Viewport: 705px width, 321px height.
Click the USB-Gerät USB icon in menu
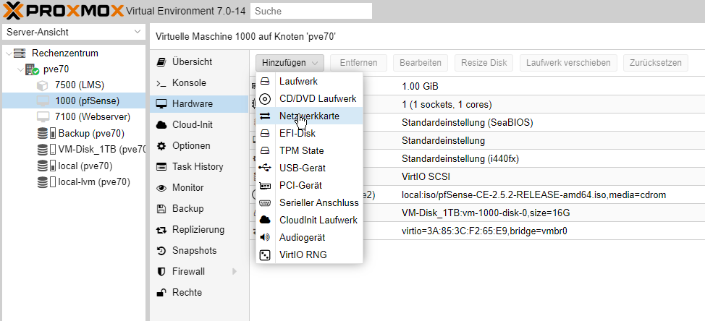[x=265, y=168]
